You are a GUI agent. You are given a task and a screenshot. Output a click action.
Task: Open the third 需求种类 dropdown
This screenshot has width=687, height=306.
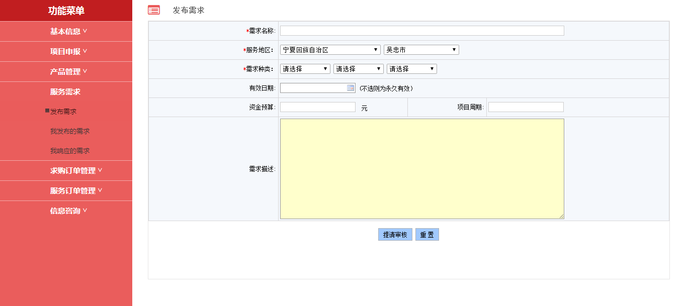[411, 69]
